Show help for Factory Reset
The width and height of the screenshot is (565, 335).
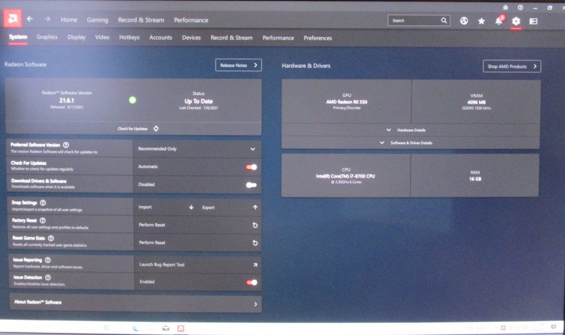(x=42, y=220)
